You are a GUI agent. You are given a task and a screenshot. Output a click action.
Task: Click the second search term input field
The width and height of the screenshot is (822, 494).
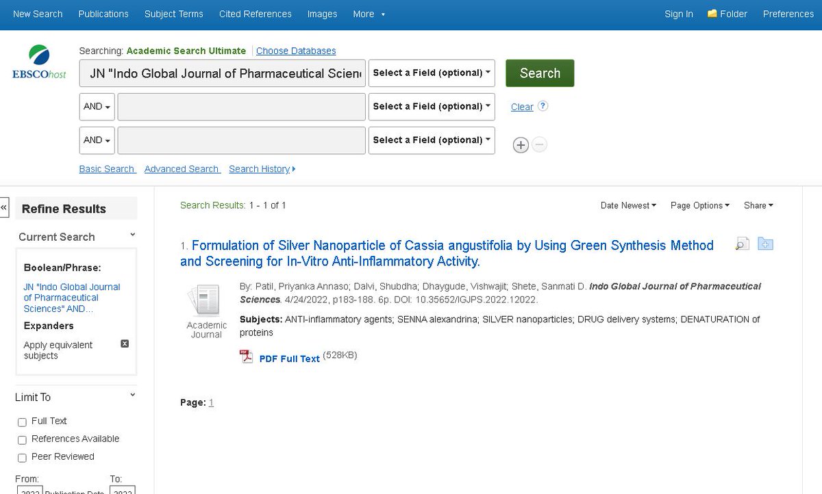[241, 107]
